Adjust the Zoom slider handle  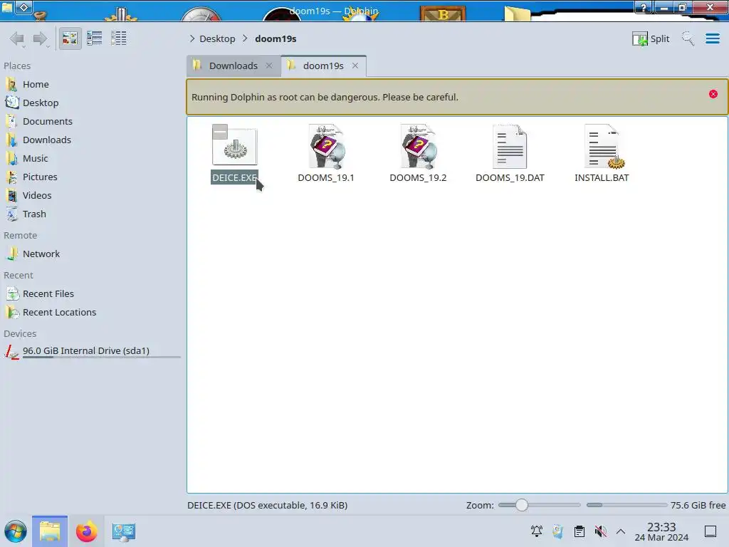[x=522, y=505]
